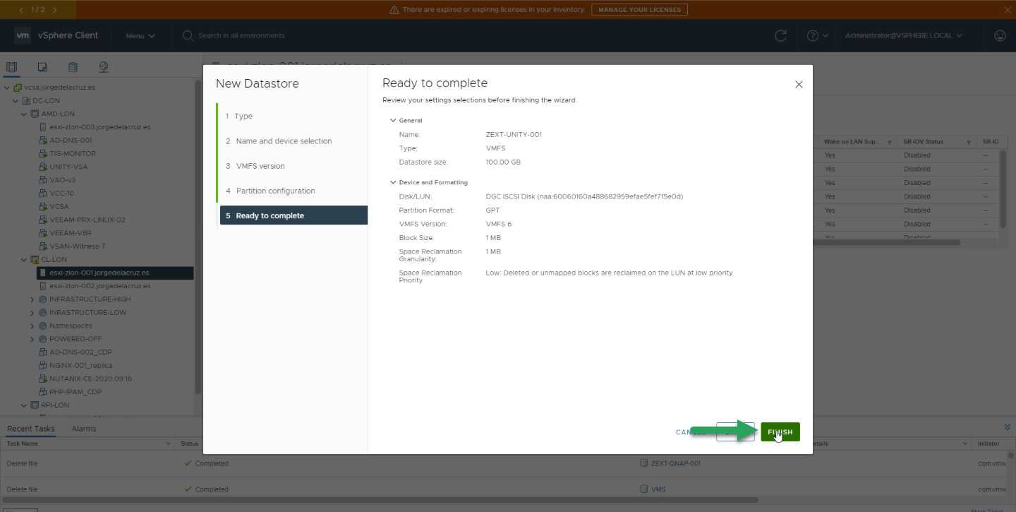Collapse the DC-LON datacenter node

pos(16,101)
